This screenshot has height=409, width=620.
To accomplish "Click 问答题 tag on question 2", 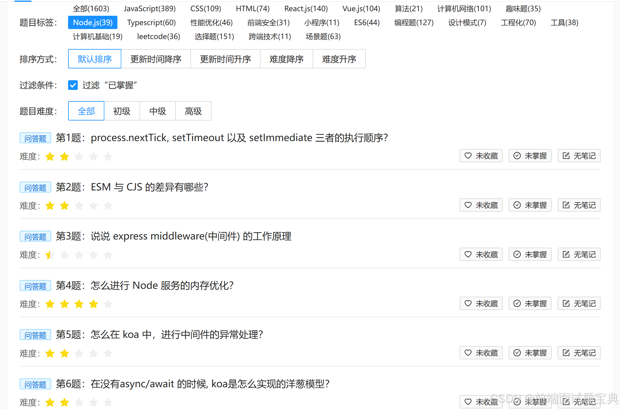I will pyautogui.click(x=35, y=188).
